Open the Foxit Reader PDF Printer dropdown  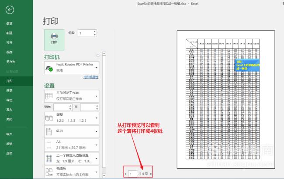click(x=72, y=68)
